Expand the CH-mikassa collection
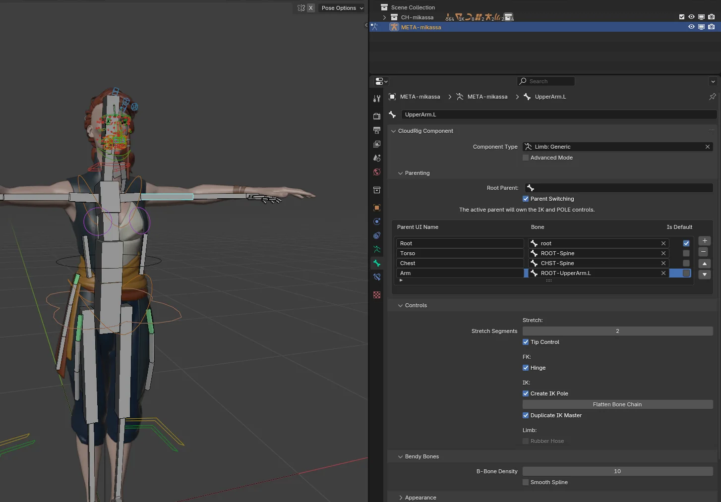Viewport: 721px width, 502px height. pyautogui.click(x=384, y=17)
